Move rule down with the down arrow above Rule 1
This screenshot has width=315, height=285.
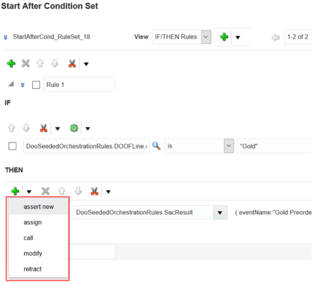pyautogui.click(x=55, y=63)
